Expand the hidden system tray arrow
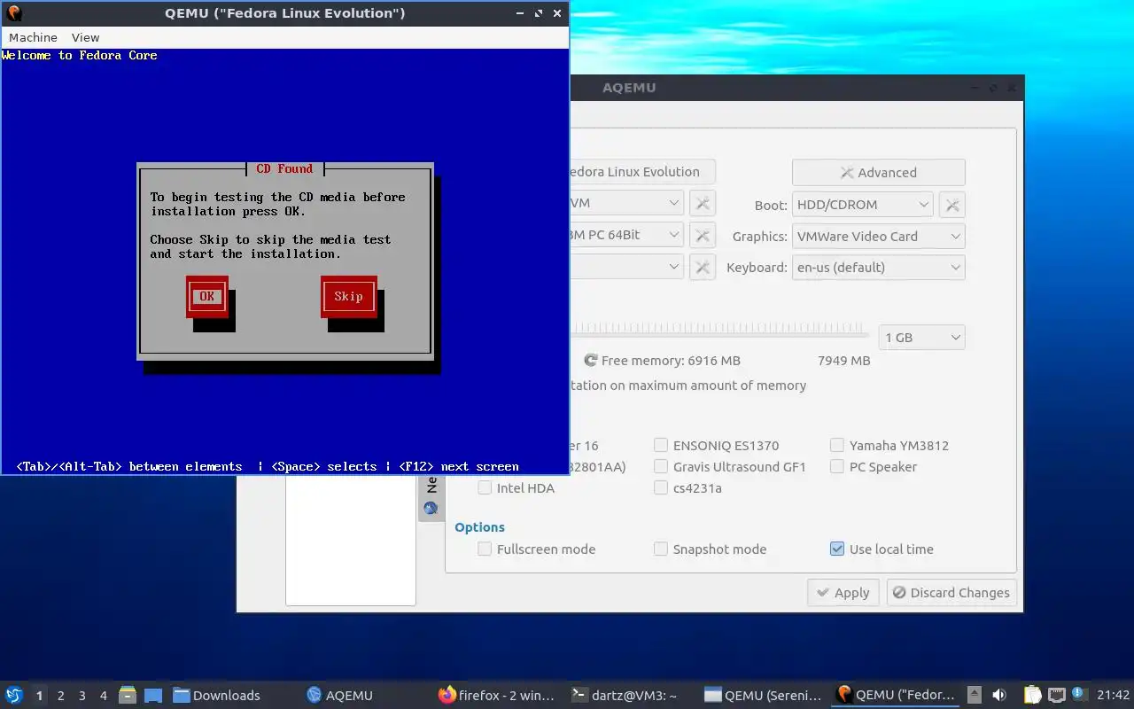The width and height of the screenshot is (1134, 709). (974, 695)
